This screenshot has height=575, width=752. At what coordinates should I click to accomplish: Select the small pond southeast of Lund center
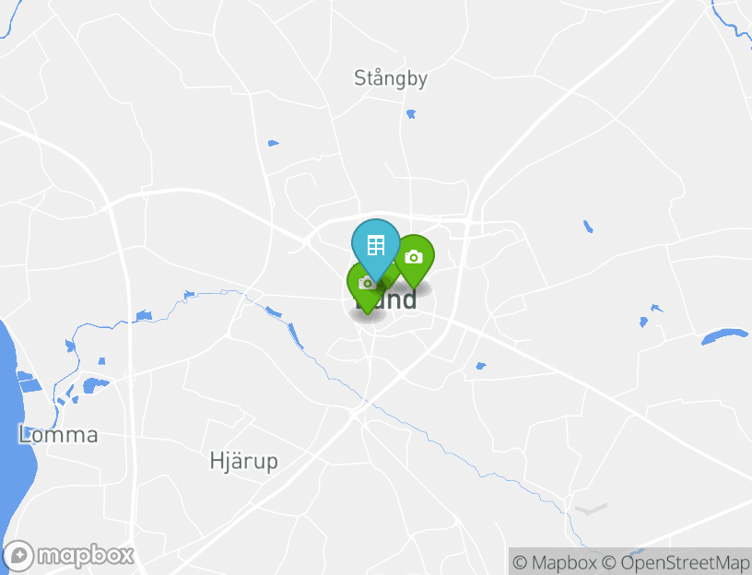pos(480,366)
